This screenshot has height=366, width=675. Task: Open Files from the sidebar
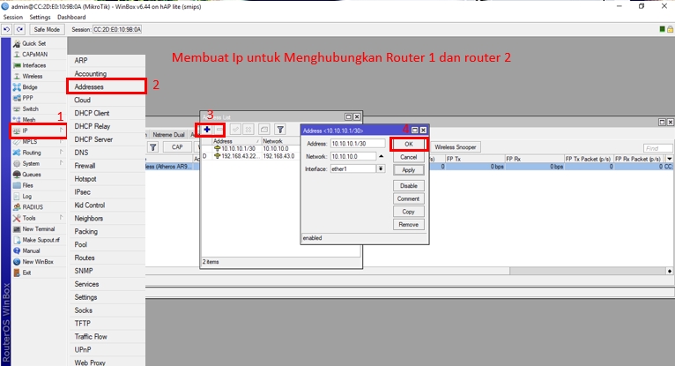click(x=27, y=185)
